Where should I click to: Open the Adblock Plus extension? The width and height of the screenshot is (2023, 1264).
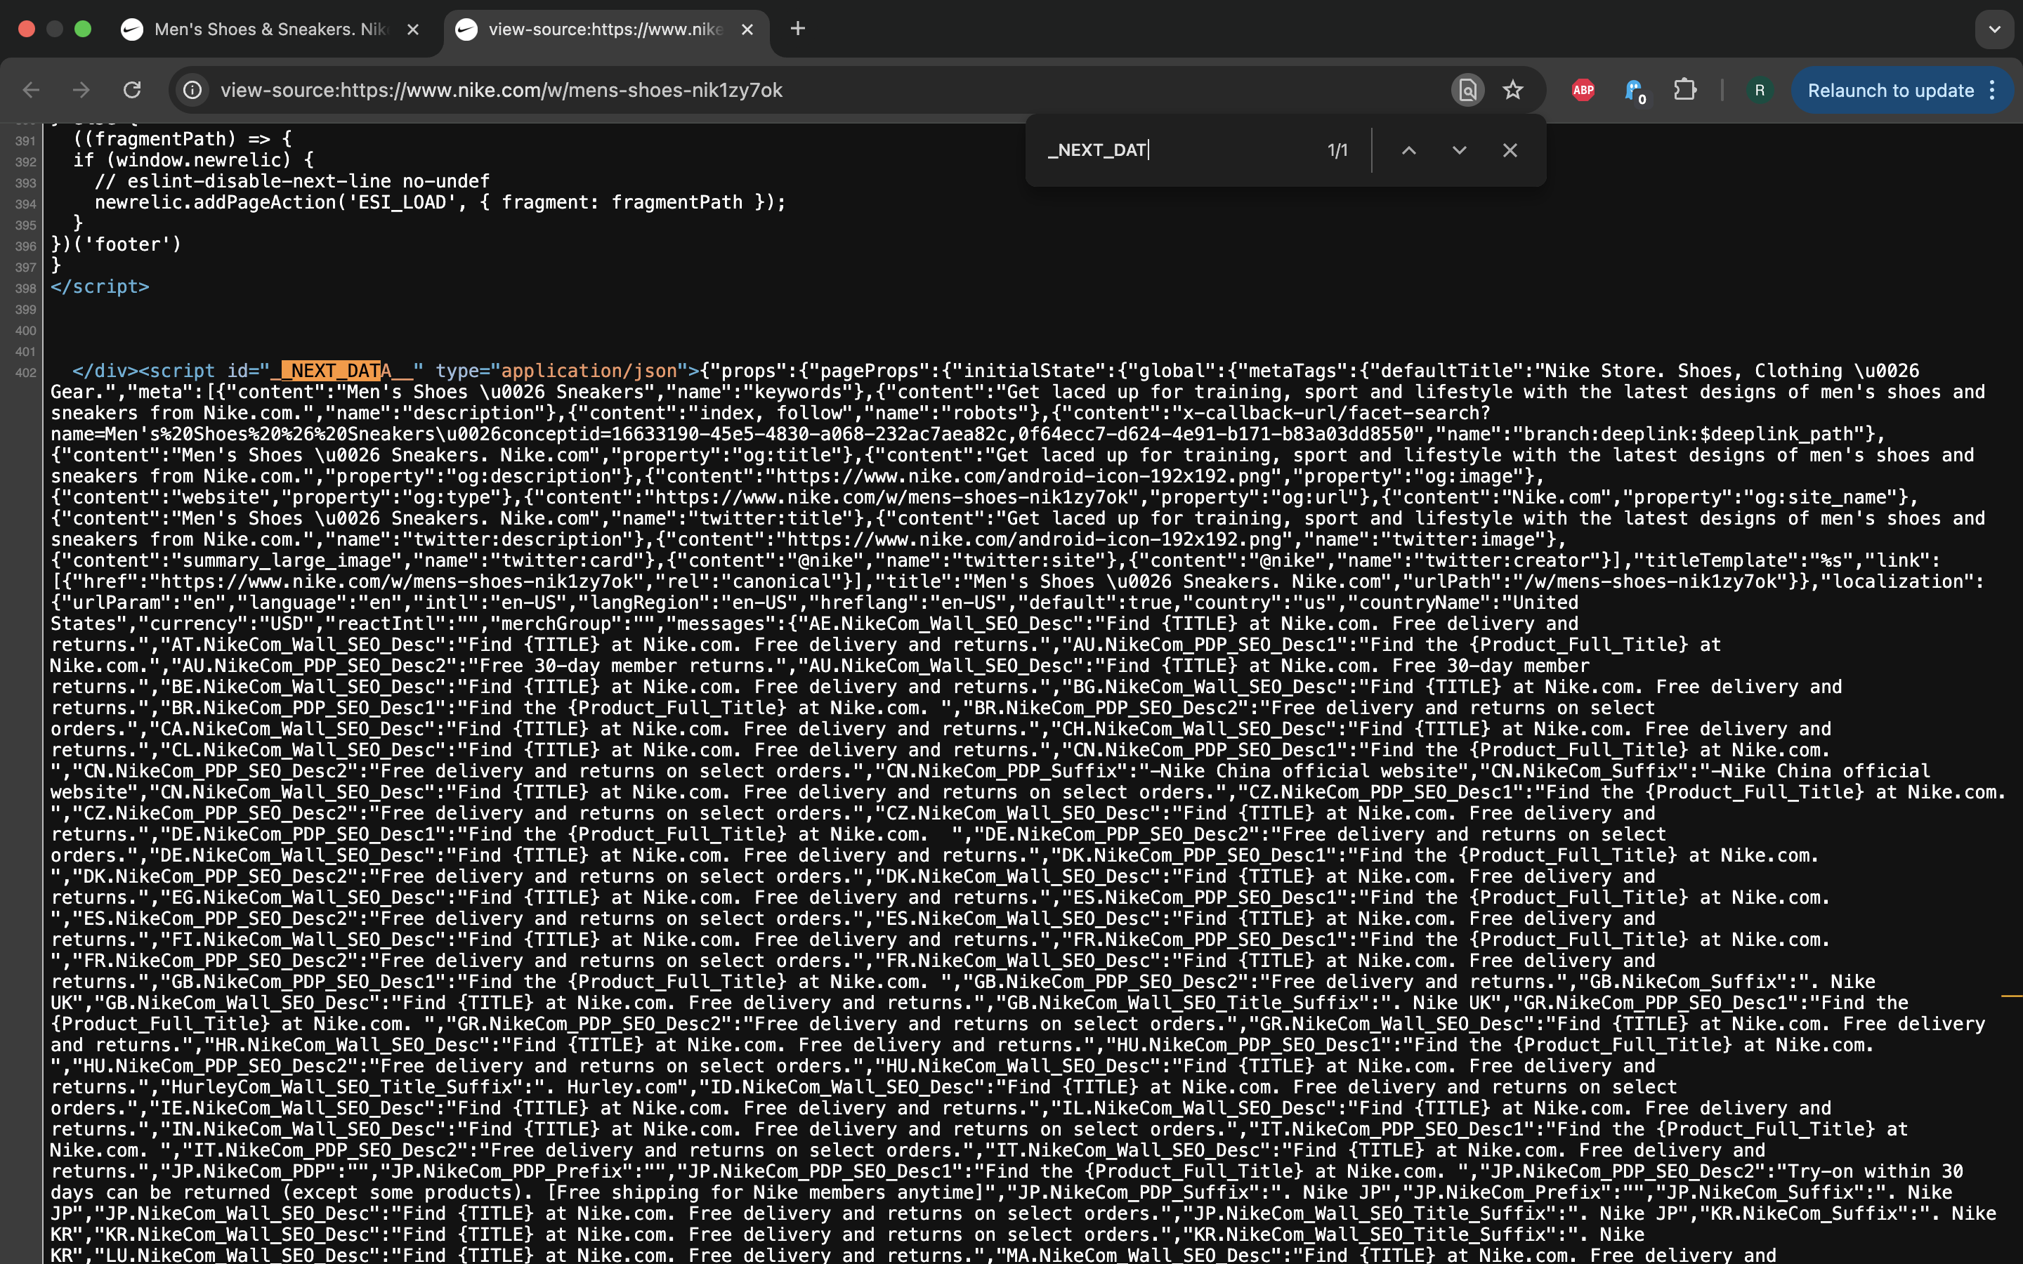1583,91
